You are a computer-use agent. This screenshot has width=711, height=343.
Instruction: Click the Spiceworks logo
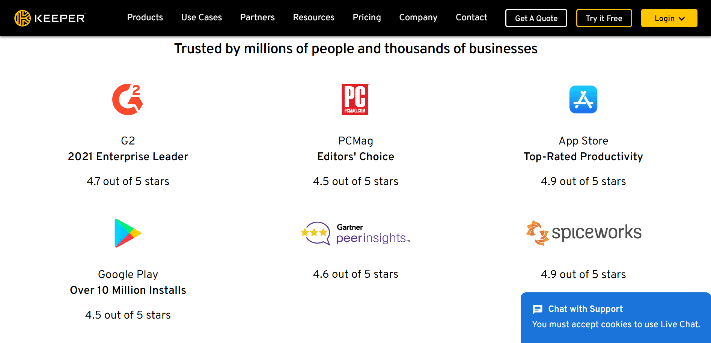tap(583, 233)
